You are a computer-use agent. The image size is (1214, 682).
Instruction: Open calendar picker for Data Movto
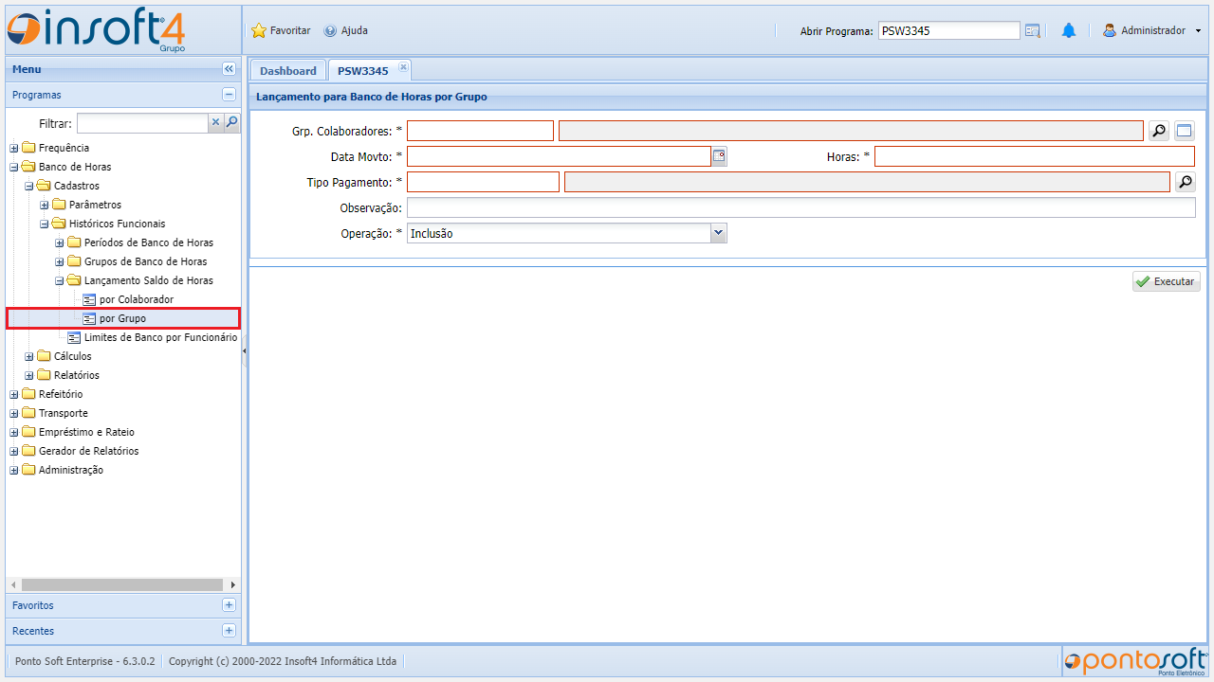(x=719, y=156)
